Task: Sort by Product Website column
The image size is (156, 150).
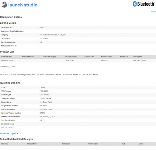Action: tap(28, 57)
